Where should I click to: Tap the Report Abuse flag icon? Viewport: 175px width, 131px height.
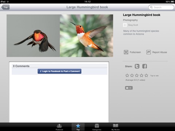click(x=148, y=52)
